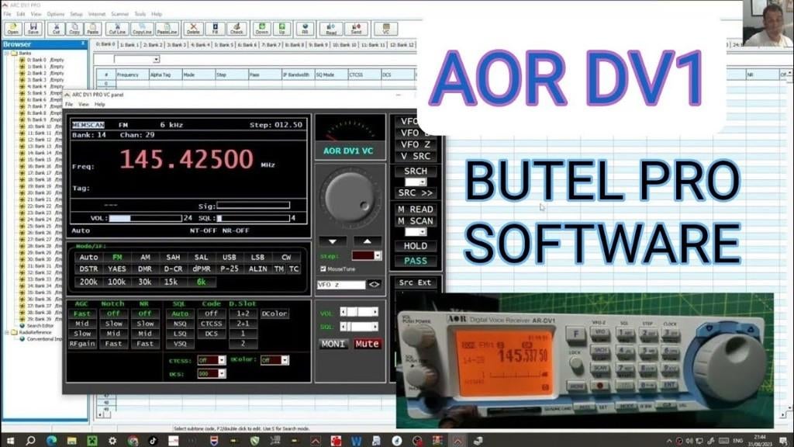
Task: Click the PasteLine toolbar icon
Action: coord(167,29)
